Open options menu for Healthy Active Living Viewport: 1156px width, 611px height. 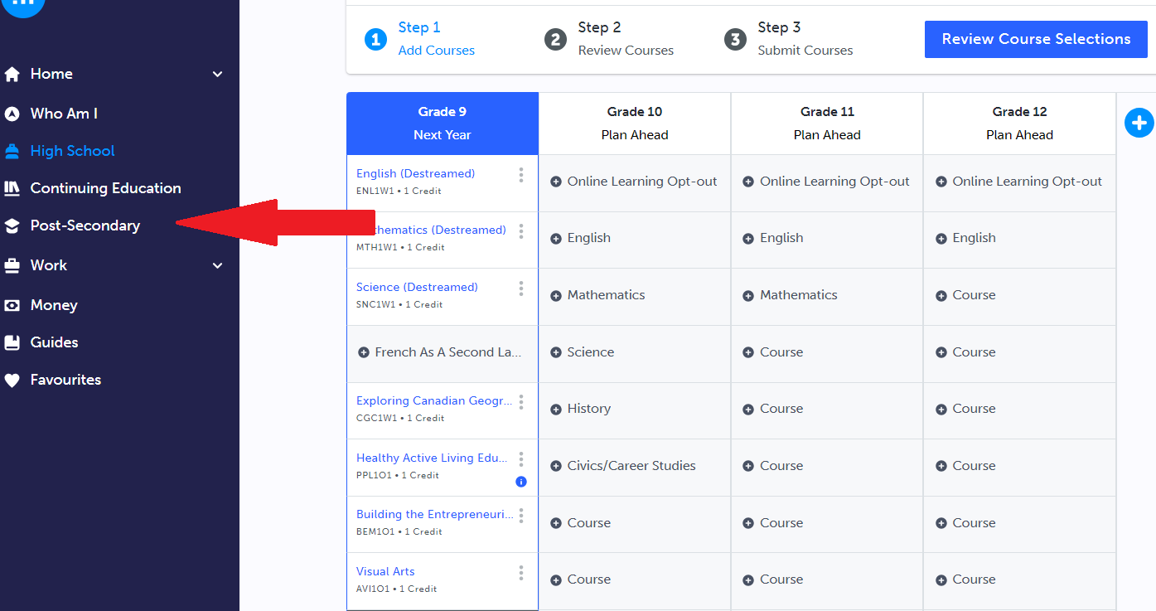click(521, 459)
